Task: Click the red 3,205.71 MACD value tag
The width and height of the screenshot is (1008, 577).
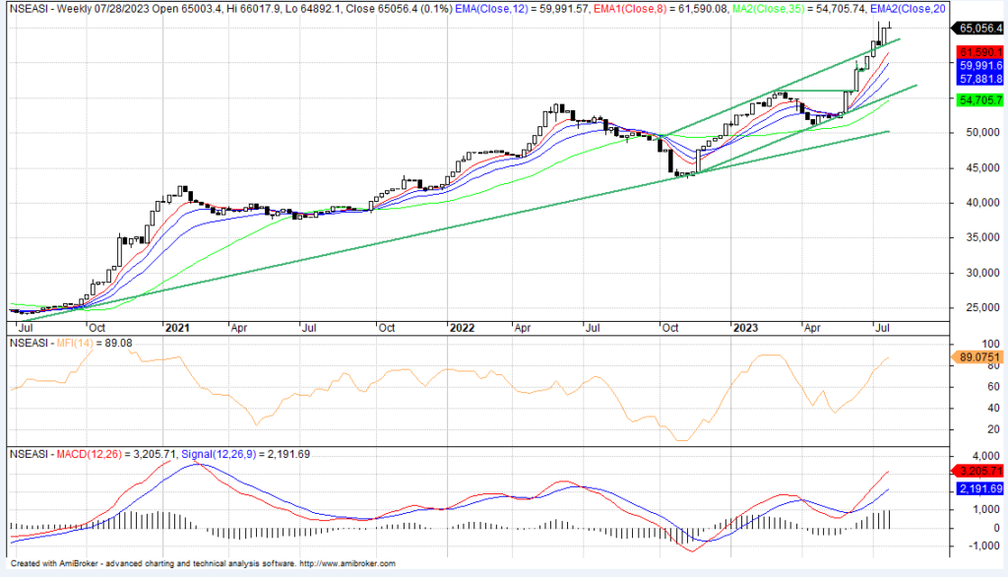Action: pyautogui.click(x=980, y=472)
